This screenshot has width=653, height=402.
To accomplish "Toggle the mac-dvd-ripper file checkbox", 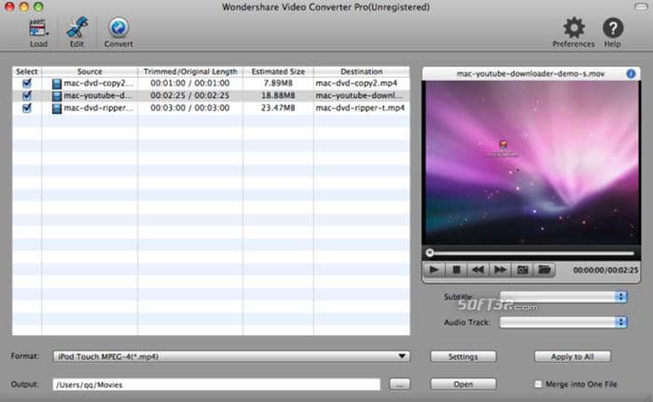I will (26, 107).
